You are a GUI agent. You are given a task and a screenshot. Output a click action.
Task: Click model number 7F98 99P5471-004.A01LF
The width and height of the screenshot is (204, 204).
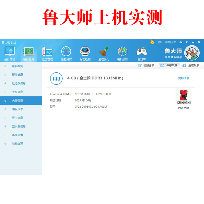91,107
